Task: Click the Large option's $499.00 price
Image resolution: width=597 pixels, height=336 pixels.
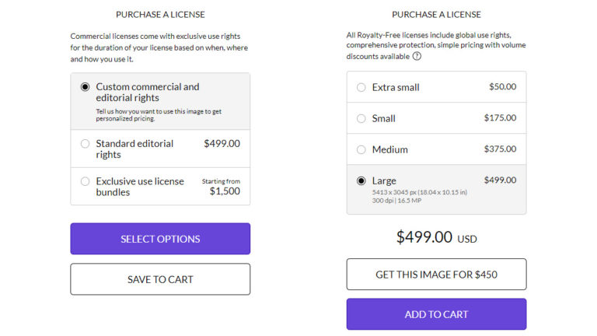Action: coord(500,180)
